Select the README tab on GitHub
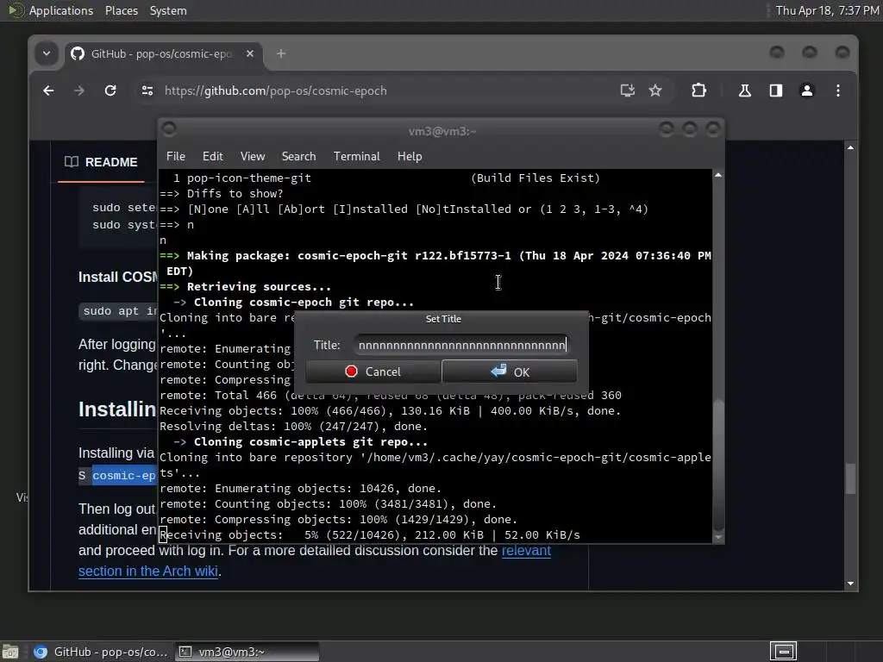Image resolution: width=883 pixels, height=662 pixels. 101,162
